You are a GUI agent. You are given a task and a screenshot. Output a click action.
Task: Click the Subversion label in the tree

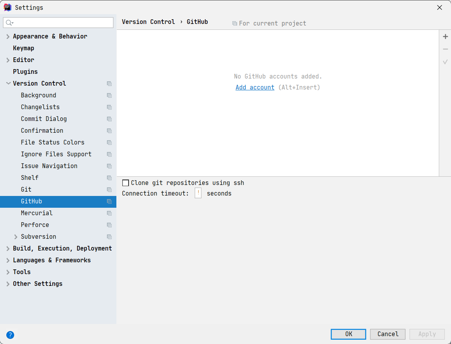click(38, 237)
